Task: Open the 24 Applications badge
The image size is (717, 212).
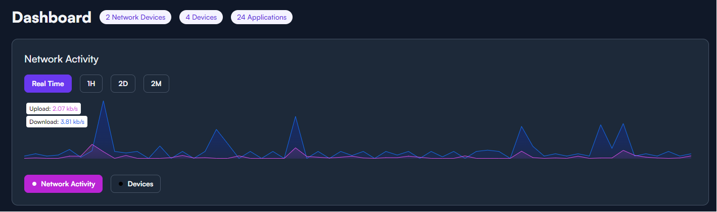Action: pyautogui.click(x=262, y=17)
